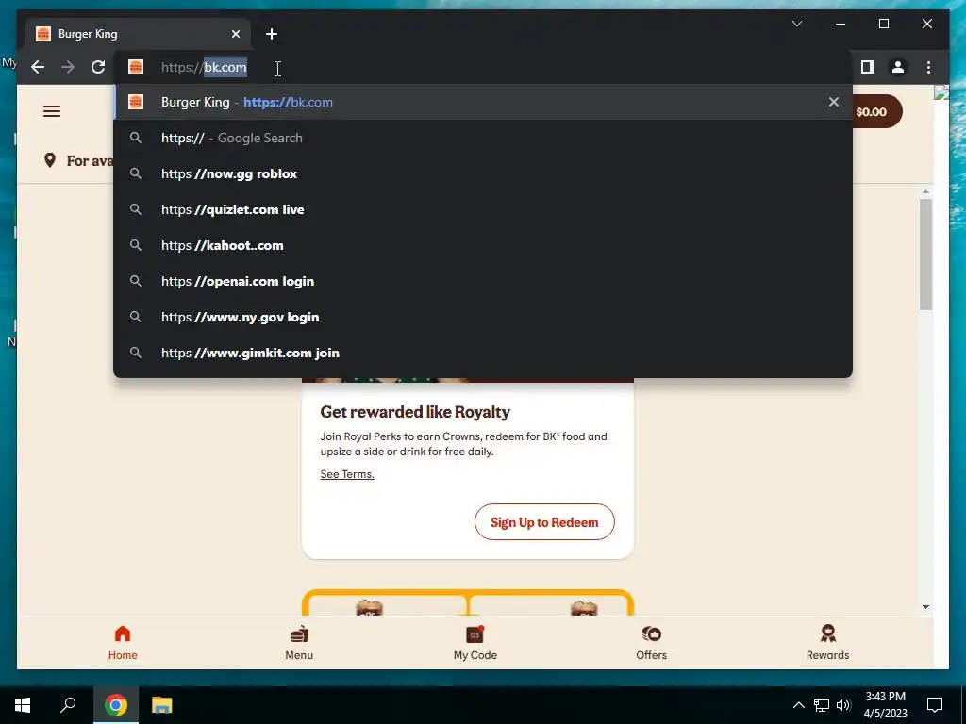Remove the Burger King bk.com suggestion

tap(833, 102)
